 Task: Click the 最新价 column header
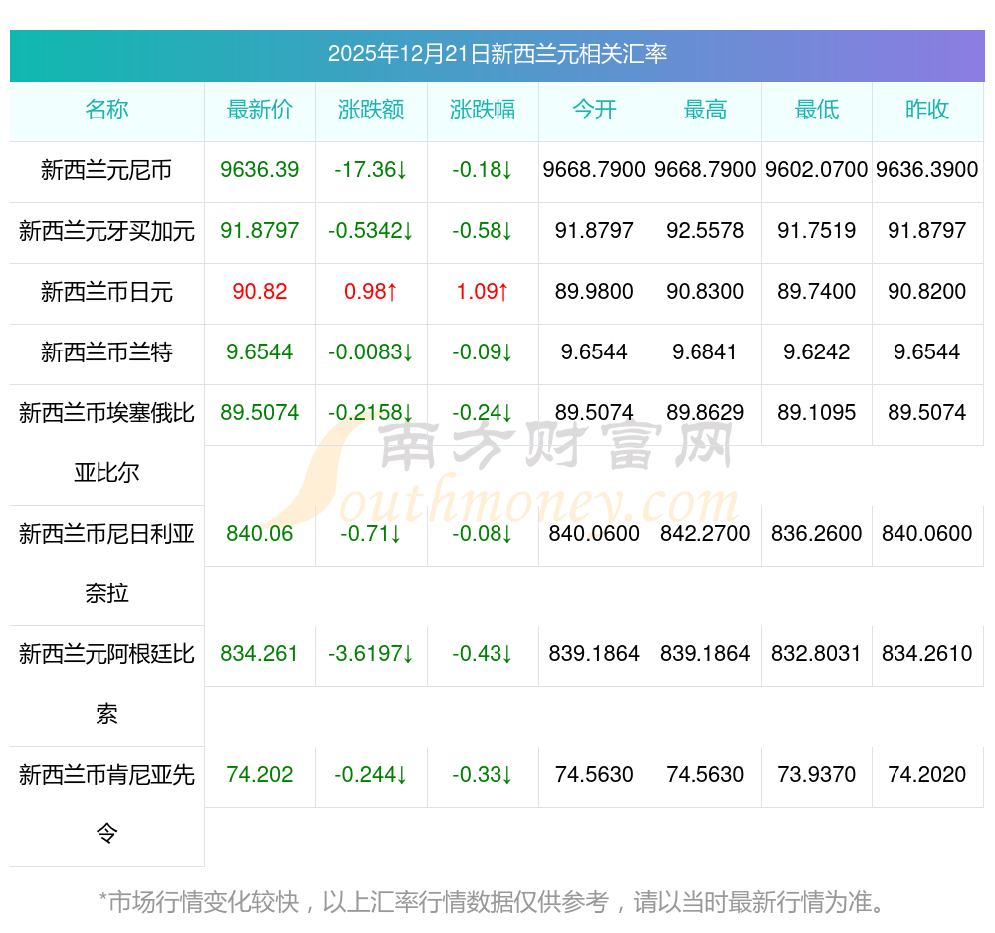[x=260, y=110]
